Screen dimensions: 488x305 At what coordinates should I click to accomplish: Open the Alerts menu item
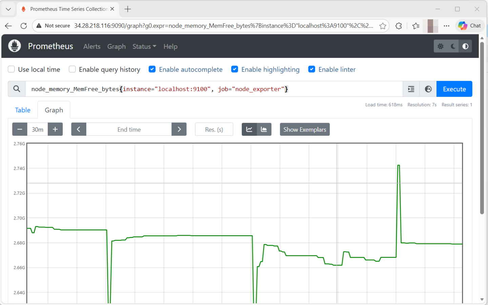tap(92, 46)
